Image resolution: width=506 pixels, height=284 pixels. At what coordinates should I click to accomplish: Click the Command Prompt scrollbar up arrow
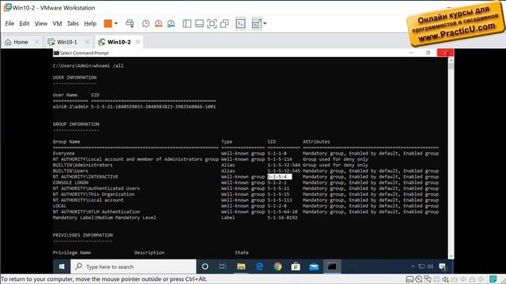click(x=451, y=60)
